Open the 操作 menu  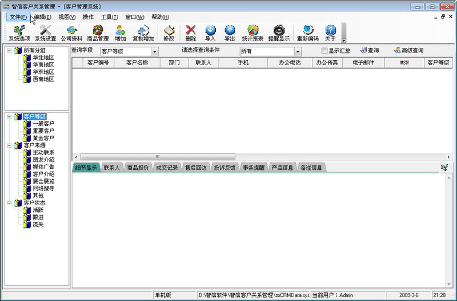pyautogui.click(x=89, y=17)
